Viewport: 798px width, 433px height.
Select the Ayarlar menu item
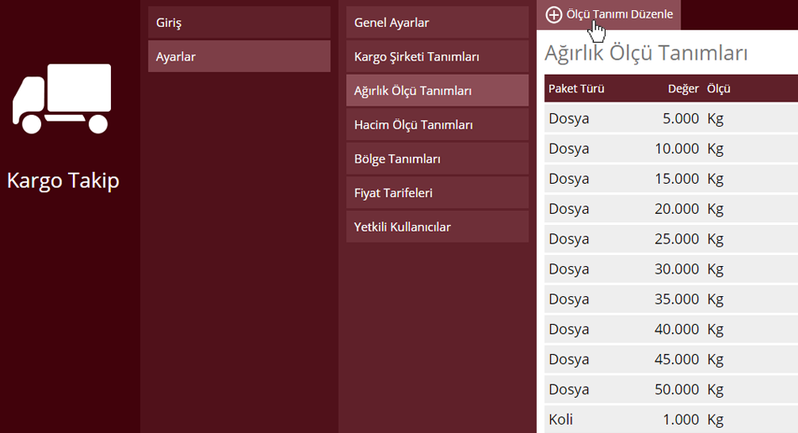(x=239, y=56)
